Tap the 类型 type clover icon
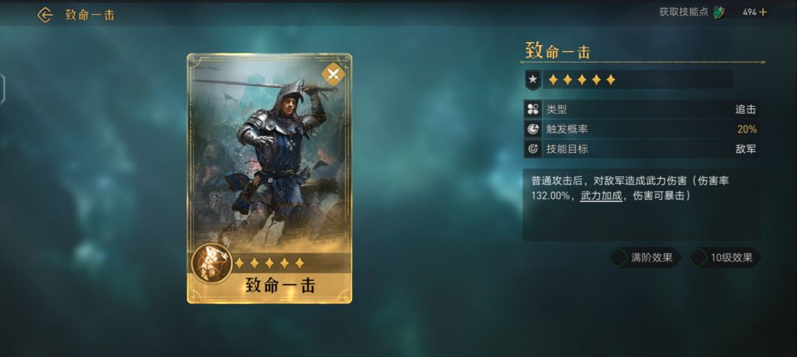 point(533,109)
